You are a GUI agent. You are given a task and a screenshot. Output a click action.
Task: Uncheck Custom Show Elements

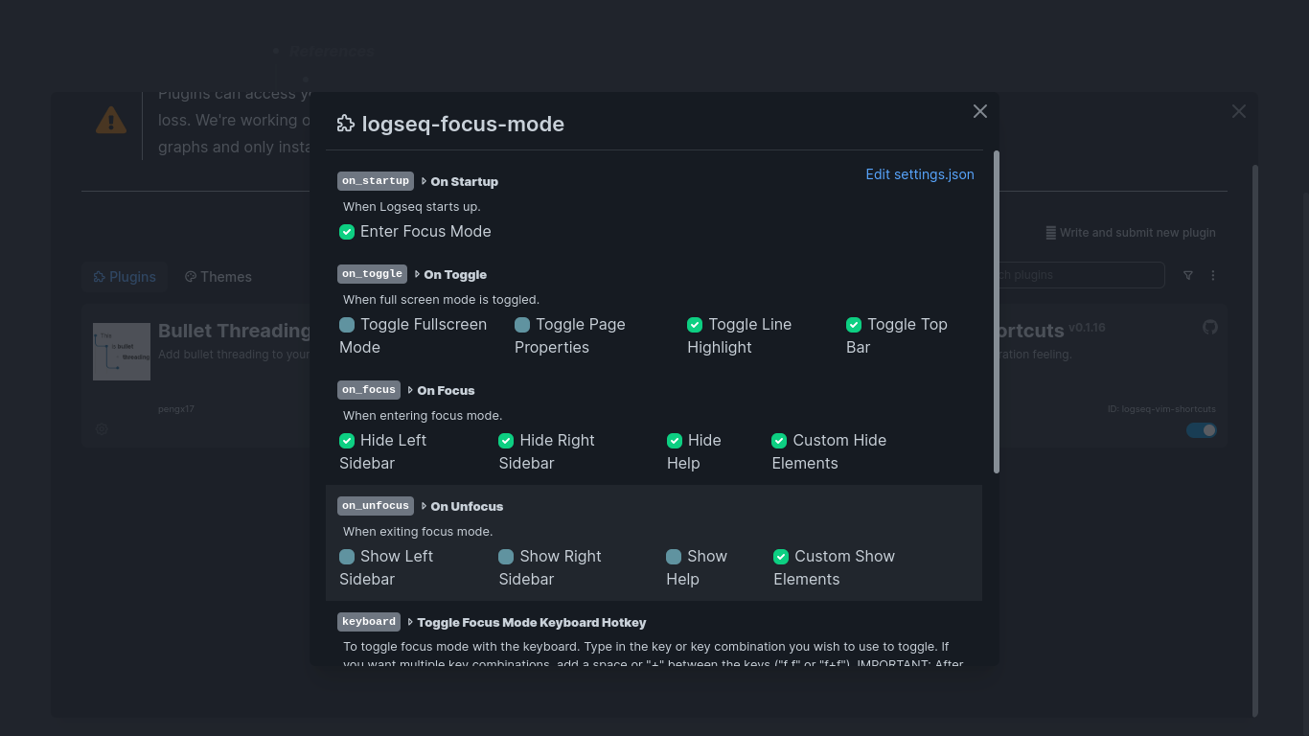point(781,557)
